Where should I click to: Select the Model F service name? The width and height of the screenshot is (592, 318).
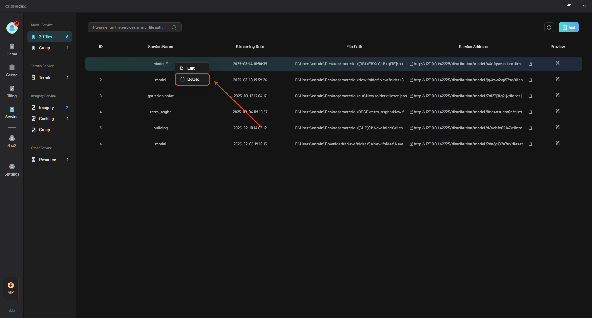[x=161, y=64]
